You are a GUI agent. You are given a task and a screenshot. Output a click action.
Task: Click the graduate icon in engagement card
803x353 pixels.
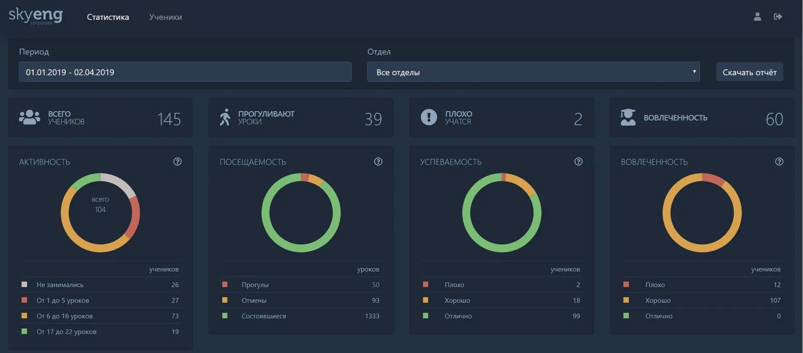pos(628,118)
